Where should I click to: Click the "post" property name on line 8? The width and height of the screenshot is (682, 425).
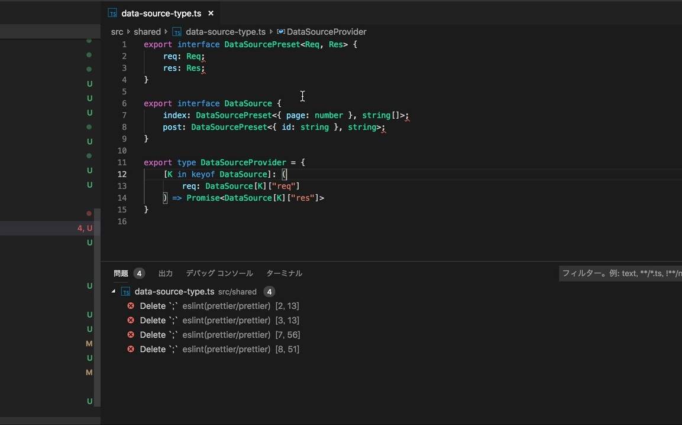tap(172, 127)
